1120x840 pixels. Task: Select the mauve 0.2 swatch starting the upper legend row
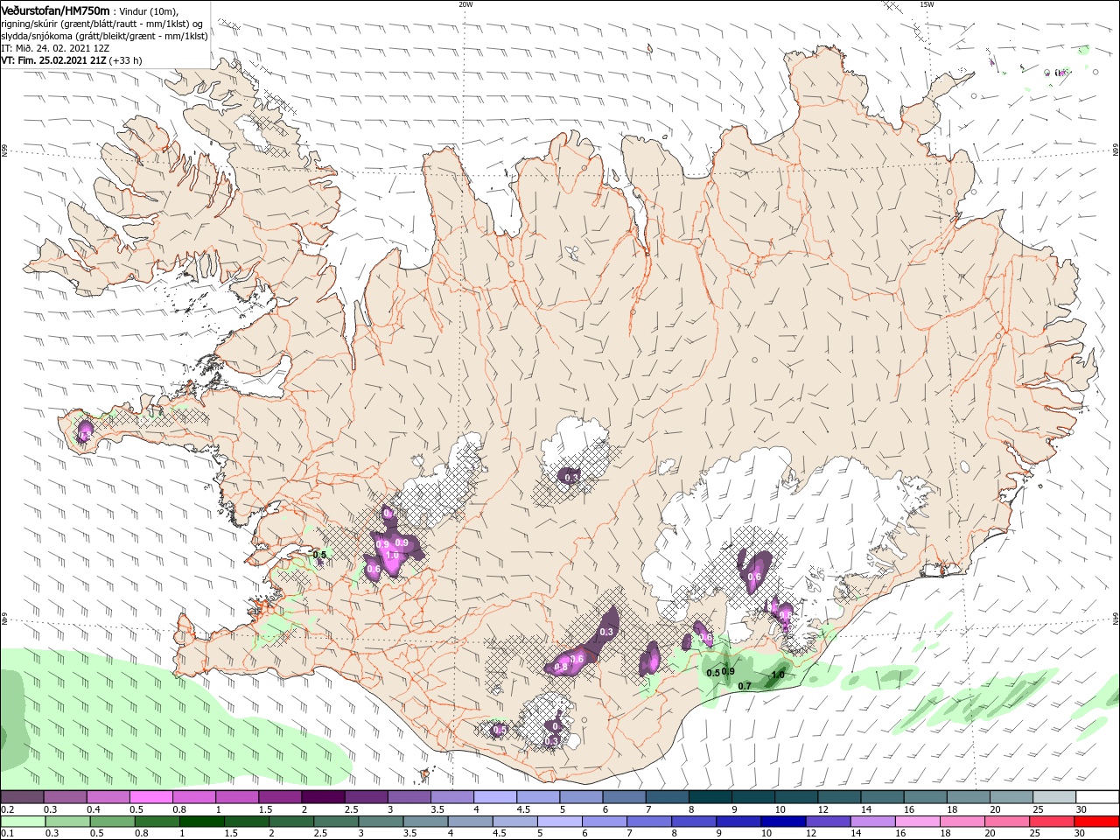pyautogui.click(x=22, y=797)
